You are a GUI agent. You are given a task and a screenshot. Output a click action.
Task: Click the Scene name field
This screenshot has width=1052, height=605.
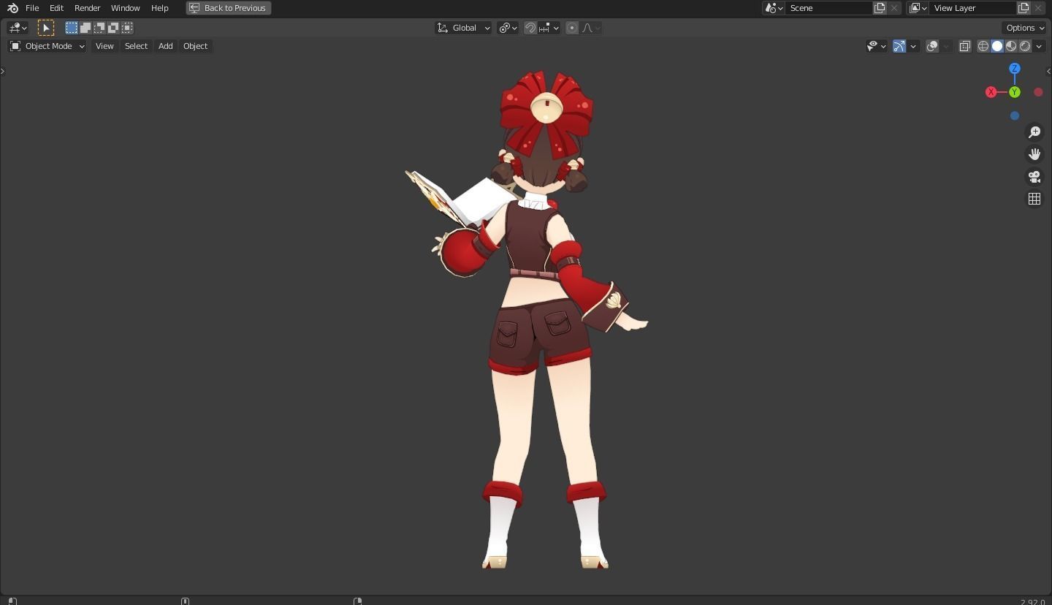pyautogui.click(x=829, y=8)
